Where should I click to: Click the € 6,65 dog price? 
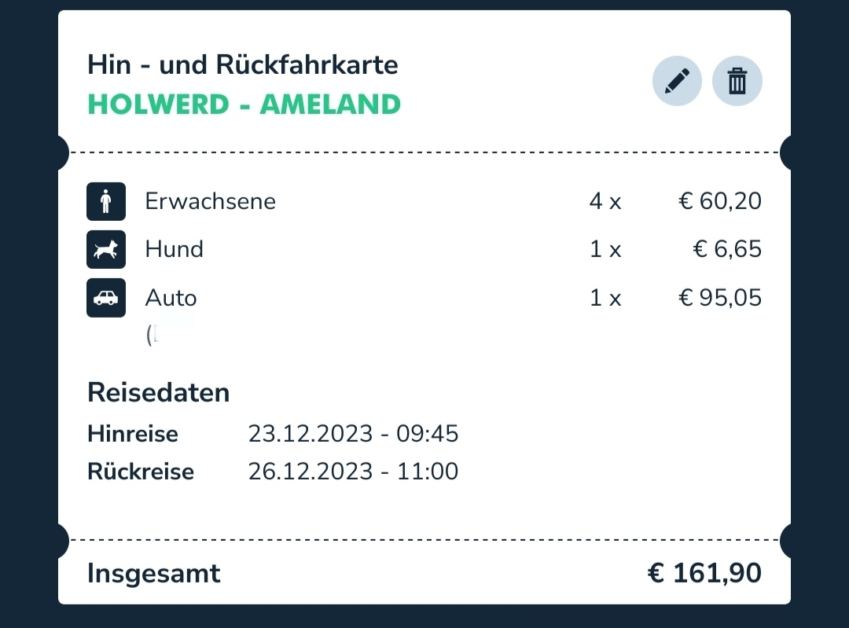[727, 250]
